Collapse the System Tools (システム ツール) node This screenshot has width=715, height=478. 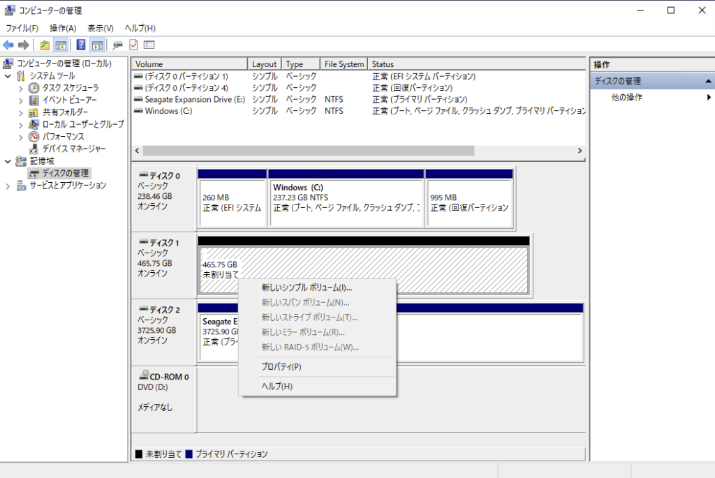pos(8,75)
